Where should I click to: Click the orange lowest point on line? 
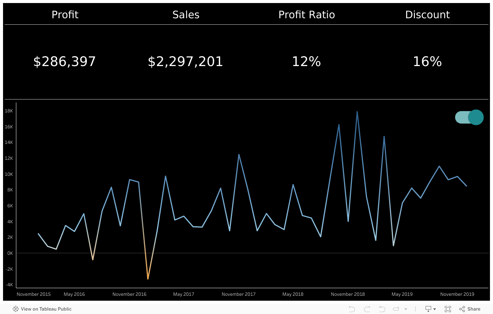coord(148,279)
